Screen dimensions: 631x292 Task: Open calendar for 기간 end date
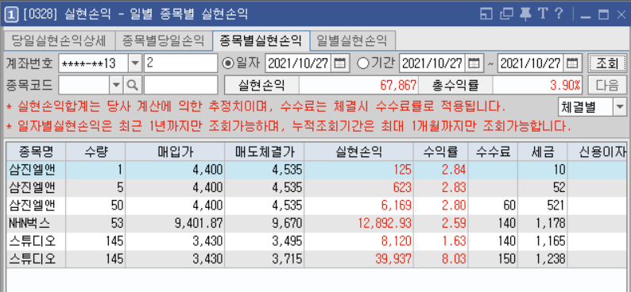point(572,63)
